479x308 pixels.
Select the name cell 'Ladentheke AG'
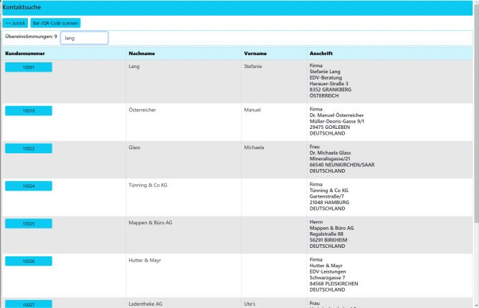point(146,304)
